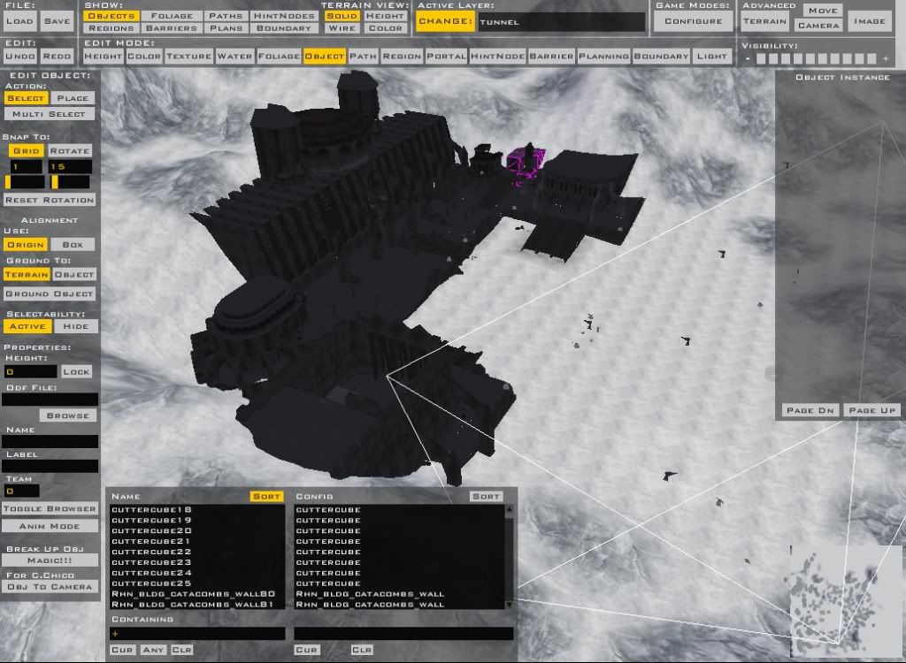This screenshot has width=906, height=663.
Task: Toggle Regions in the Show options
Action: (x=111, y=27)
